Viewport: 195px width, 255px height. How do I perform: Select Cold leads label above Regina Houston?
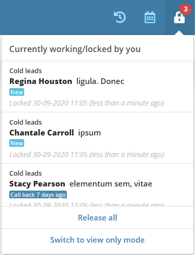pos(26,71)
